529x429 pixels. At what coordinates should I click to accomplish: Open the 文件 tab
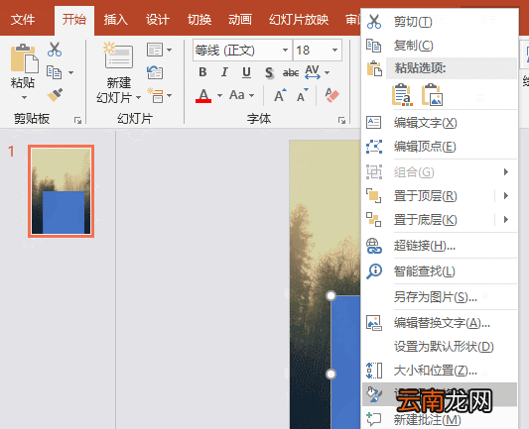23,20
